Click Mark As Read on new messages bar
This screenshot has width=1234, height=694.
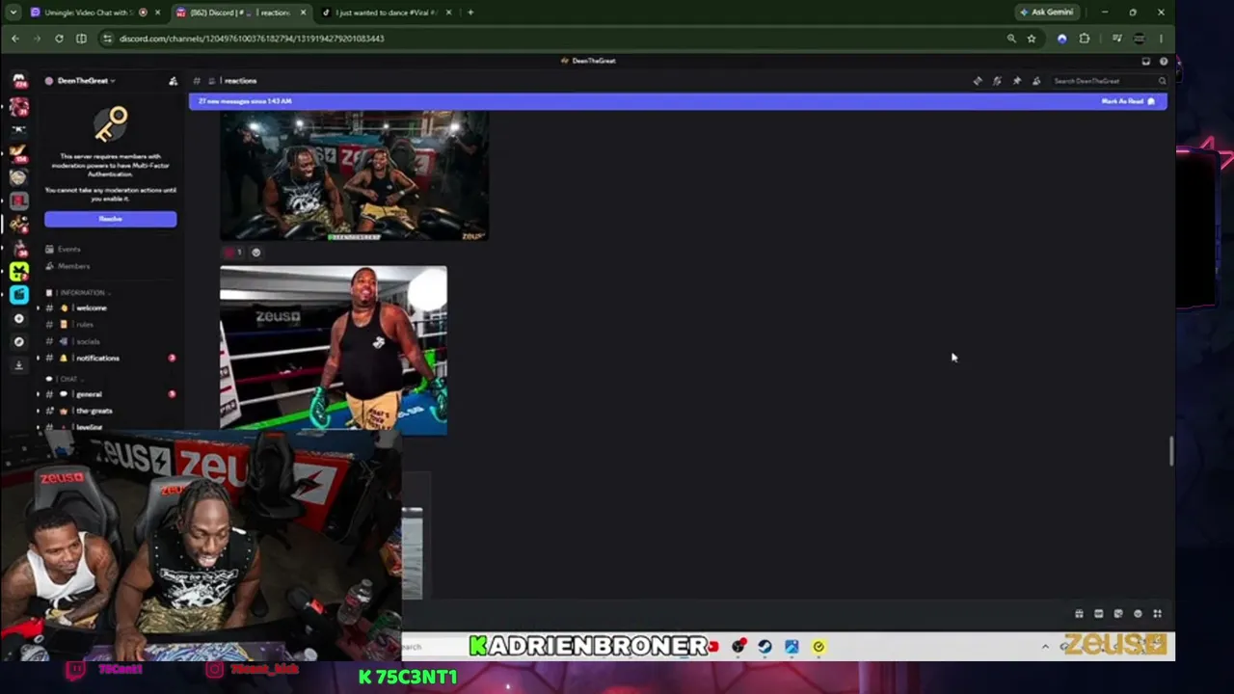coord(1128,101)
